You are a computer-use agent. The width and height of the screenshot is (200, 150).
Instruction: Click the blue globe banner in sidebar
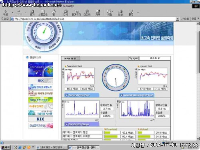click(40, 69)
